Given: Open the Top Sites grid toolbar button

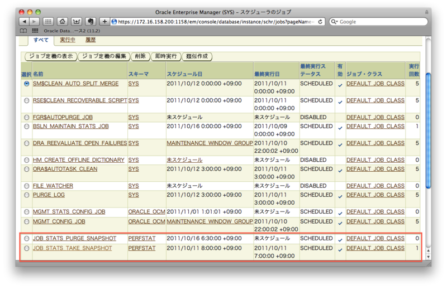Looking at the screenshot, I should [x=48, y=22].
